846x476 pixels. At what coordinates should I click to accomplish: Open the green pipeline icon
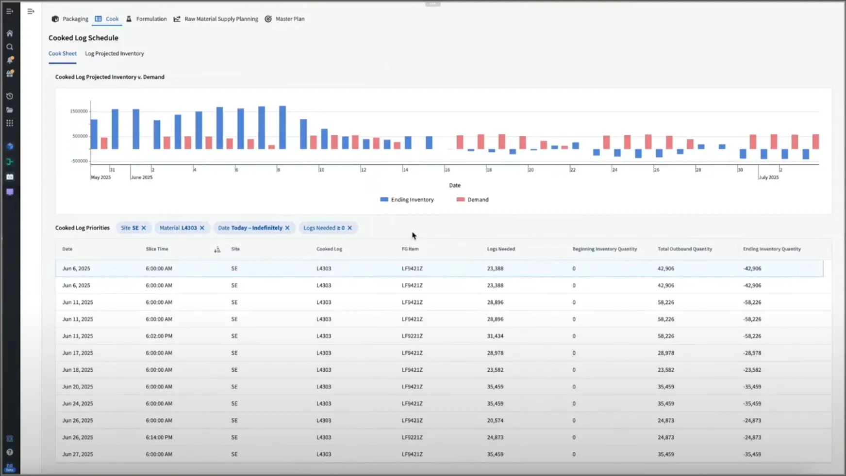[x=9, y=161]
